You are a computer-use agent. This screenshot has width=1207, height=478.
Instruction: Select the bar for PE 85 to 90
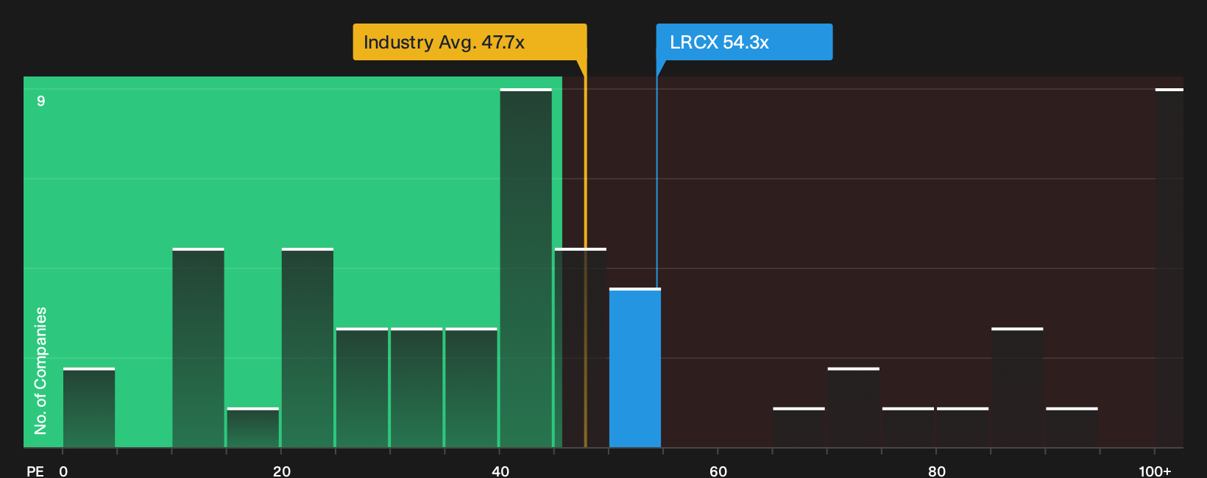tap(1017, 388)
